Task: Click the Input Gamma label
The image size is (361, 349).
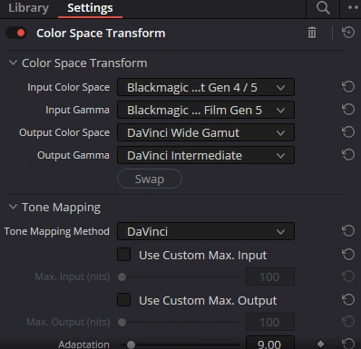Action: (x=77, y=110)
